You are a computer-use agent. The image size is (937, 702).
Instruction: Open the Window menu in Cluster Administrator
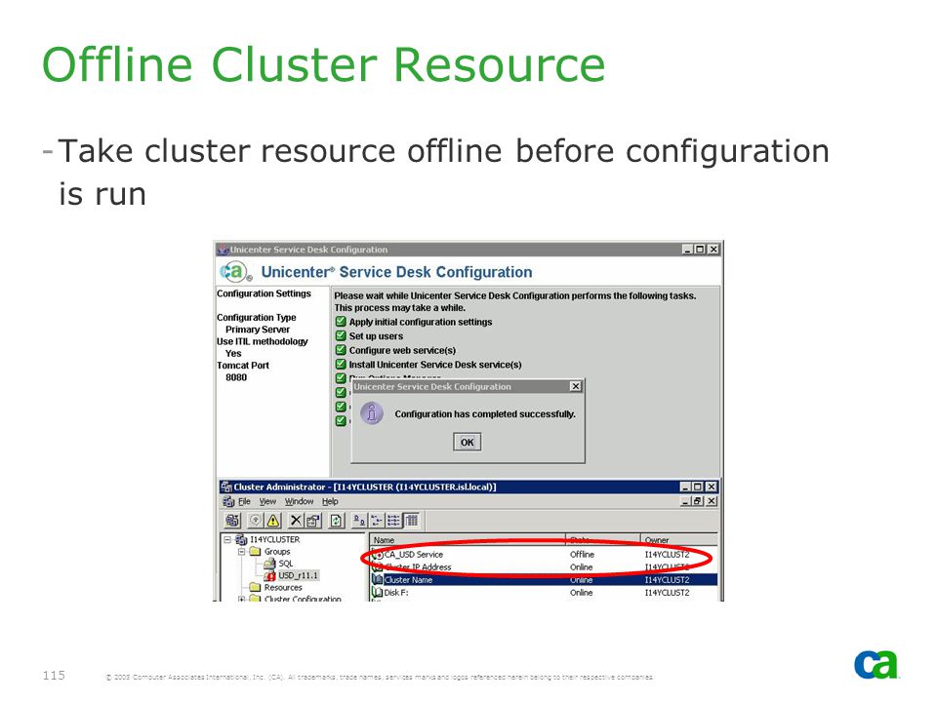299,501
